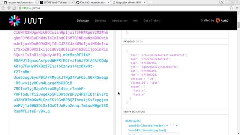Click the "iat" 1474807348 value
Screen dimensions: 240x135
click(148, 71)
